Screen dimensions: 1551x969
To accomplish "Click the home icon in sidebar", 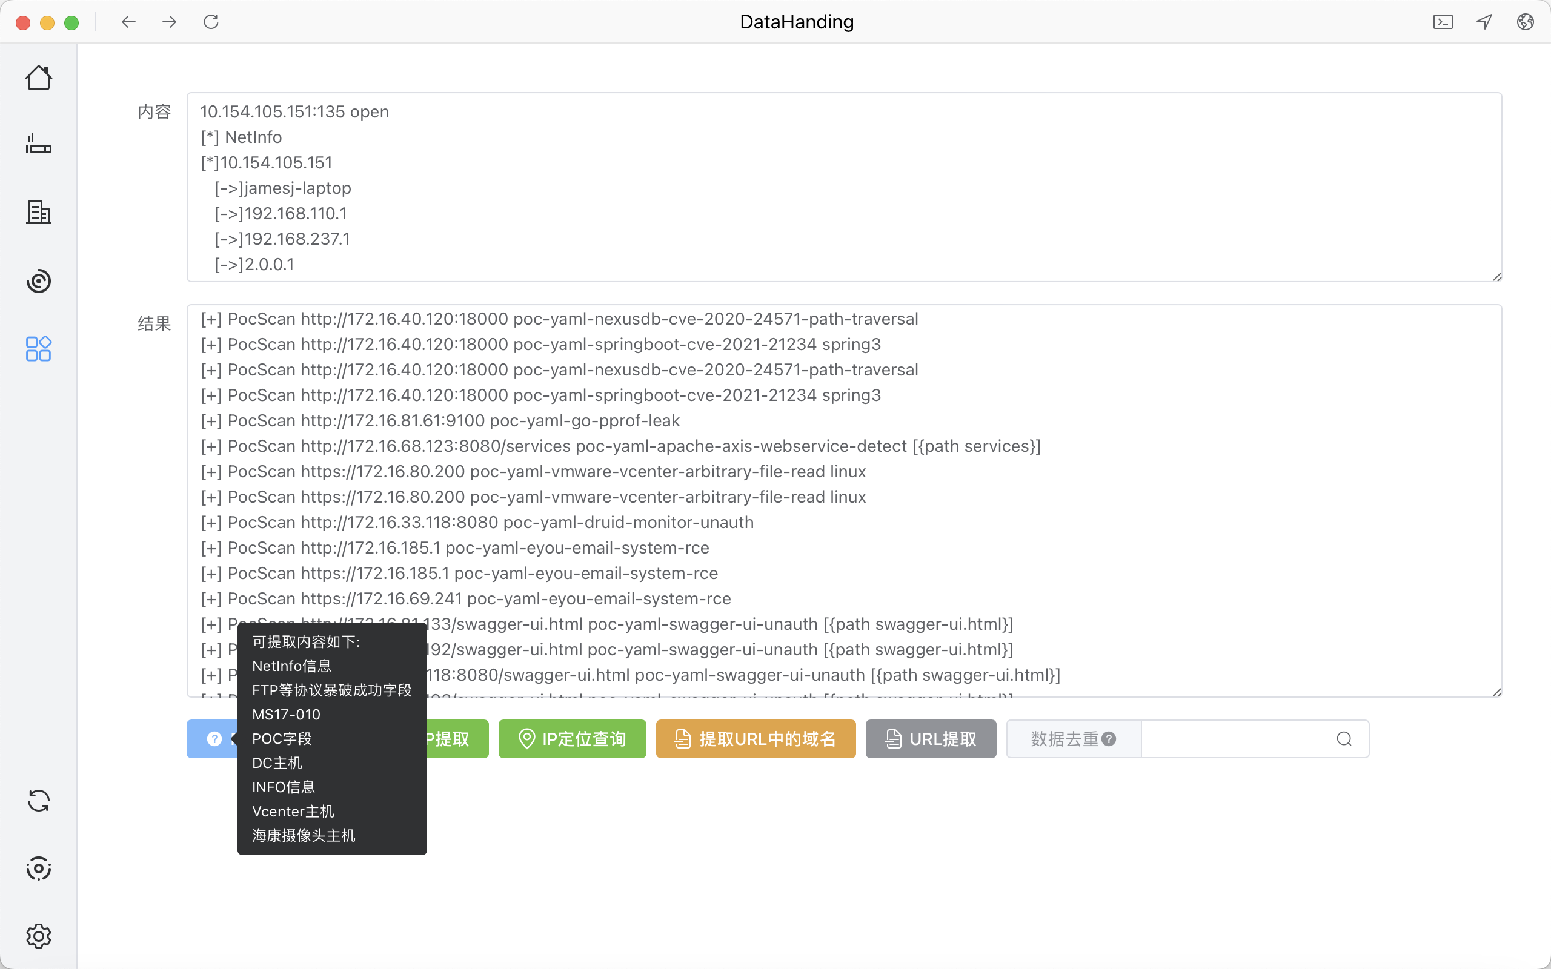I will coord(38,78).
